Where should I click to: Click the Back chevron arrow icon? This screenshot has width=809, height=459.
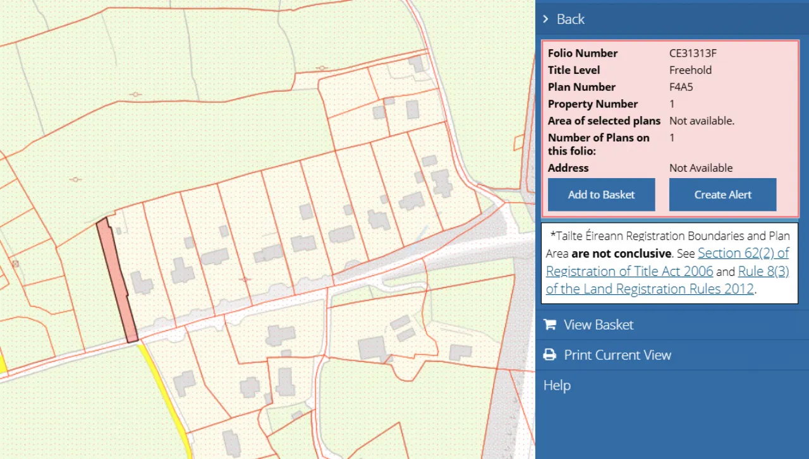(x=546, y=19)
